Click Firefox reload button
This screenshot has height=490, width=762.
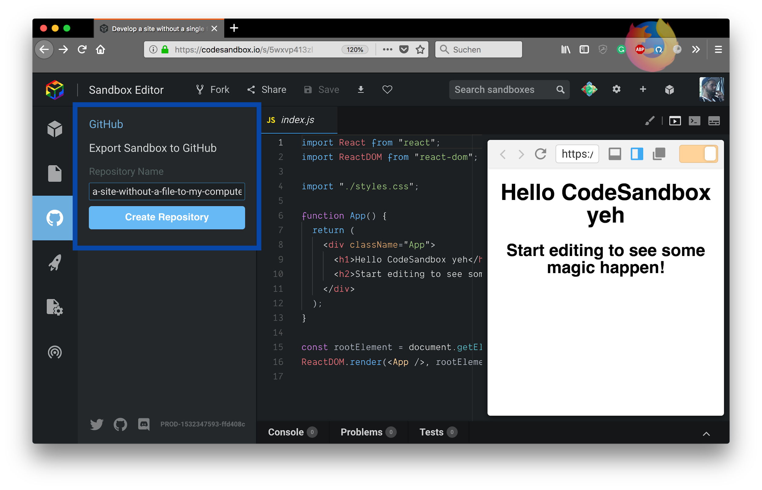click(82, 49)
